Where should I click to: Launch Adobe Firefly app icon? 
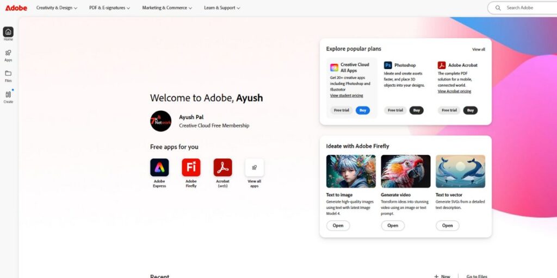191,167
